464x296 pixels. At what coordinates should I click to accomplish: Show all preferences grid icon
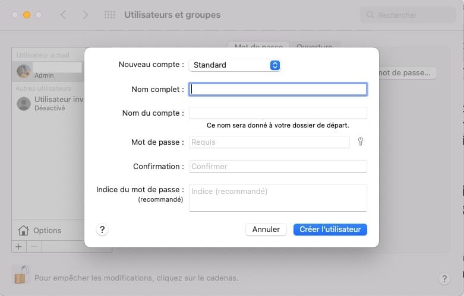(x=110, y=15)
